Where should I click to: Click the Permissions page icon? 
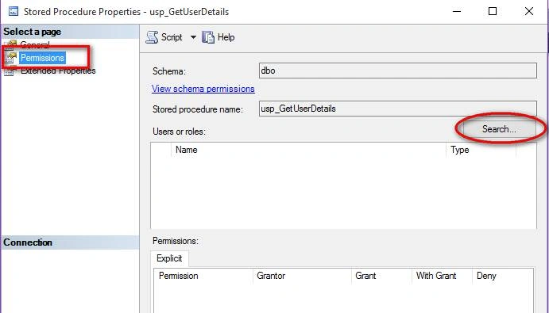coord(10,58)
